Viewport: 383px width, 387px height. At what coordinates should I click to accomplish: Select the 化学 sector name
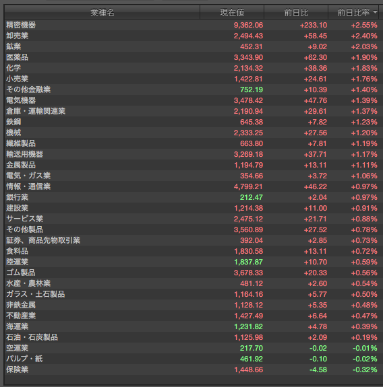[13, 68]
